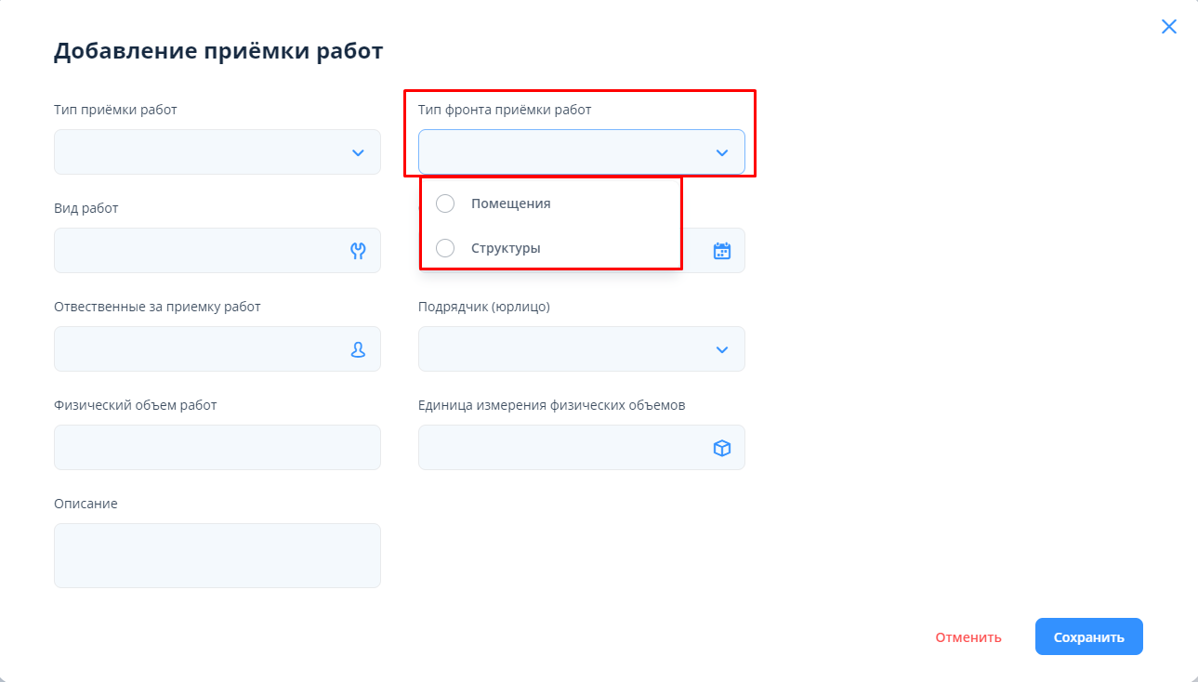Click the cube icon in Единица измерения
The image size is (1198, 682).
(721, 448)
